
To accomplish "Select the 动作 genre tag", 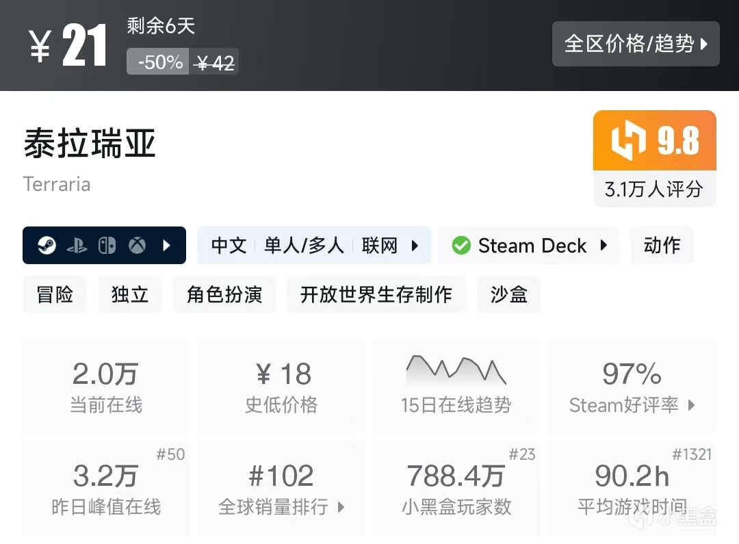I will 662,245.
